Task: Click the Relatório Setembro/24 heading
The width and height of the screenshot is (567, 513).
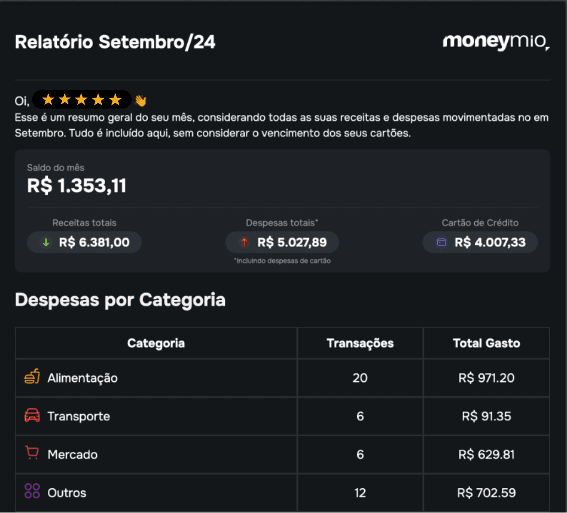Action: (115, 42)
